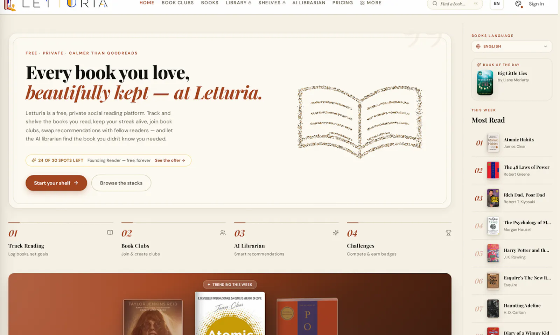Image resolution: width=560 pixels, height=335 pixels.
Task: Click the sparkle icon on AI Librarian
Action: coord(336,233)
